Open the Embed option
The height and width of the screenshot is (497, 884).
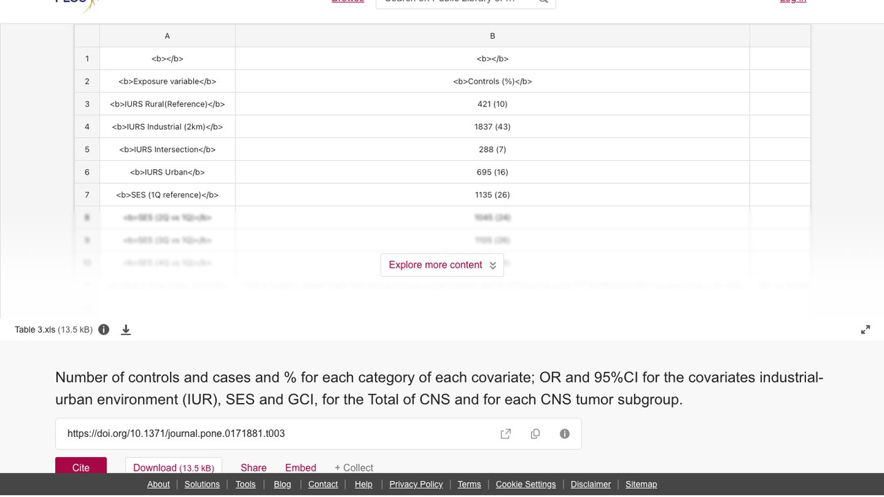(x=300, y=467)
